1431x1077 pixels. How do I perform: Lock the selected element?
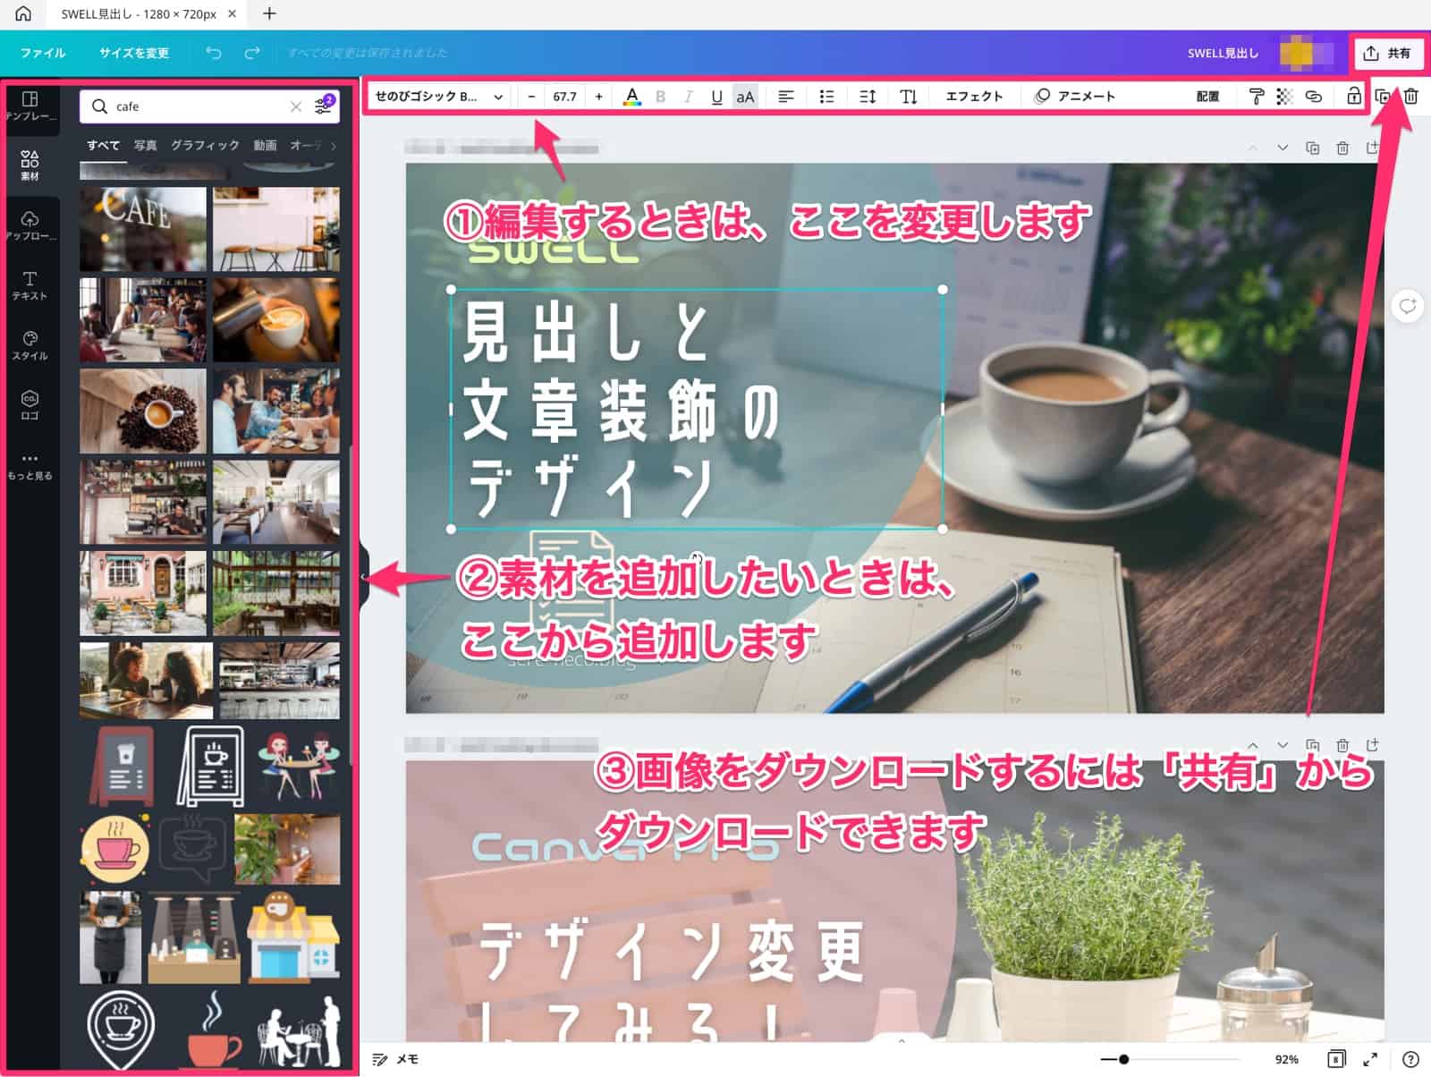click(1354, 97)
